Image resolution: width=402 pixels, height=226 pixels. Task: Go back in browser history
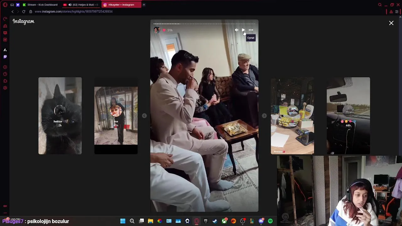pyautogui.click(x=13, y=12)
